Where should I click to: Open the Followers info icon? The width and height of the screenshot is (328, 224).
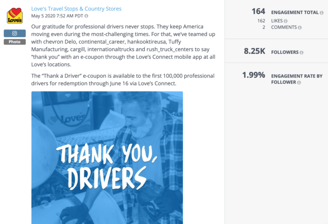pyautogui.click(x=301, y=52)
